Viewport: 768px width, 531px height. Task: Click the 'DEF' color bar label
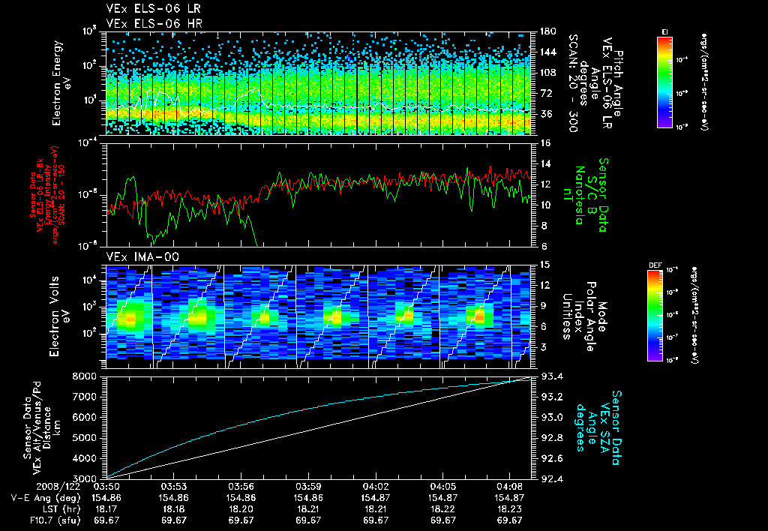[655, 265]
